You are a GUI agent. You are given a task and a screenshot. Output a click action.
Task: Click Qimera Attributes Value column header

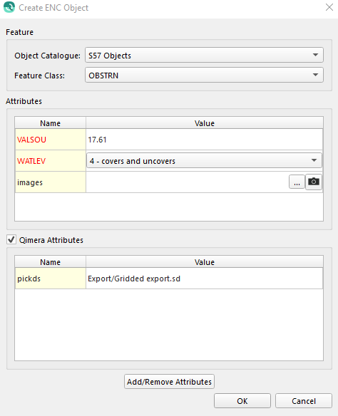(x=205, y=262)
